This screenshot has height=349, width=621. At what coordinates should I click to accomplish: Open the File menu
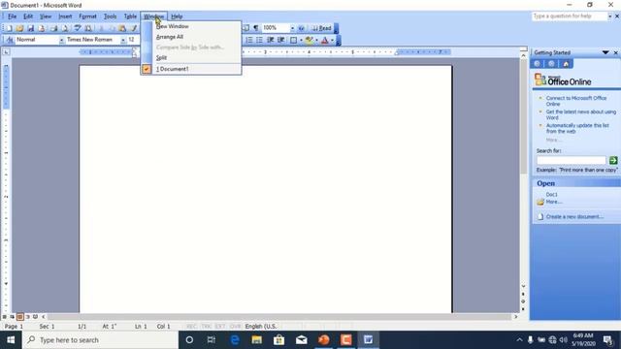pos(12,16)
